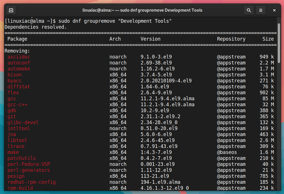Viewport: 284px width, 194px height.
Task: Select the patchutils package name
Action: (x=22, y=158)
